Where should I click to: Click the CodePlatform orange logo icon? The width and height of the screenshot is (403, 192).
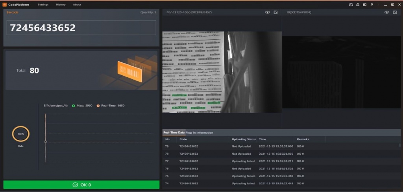point(4,5)
